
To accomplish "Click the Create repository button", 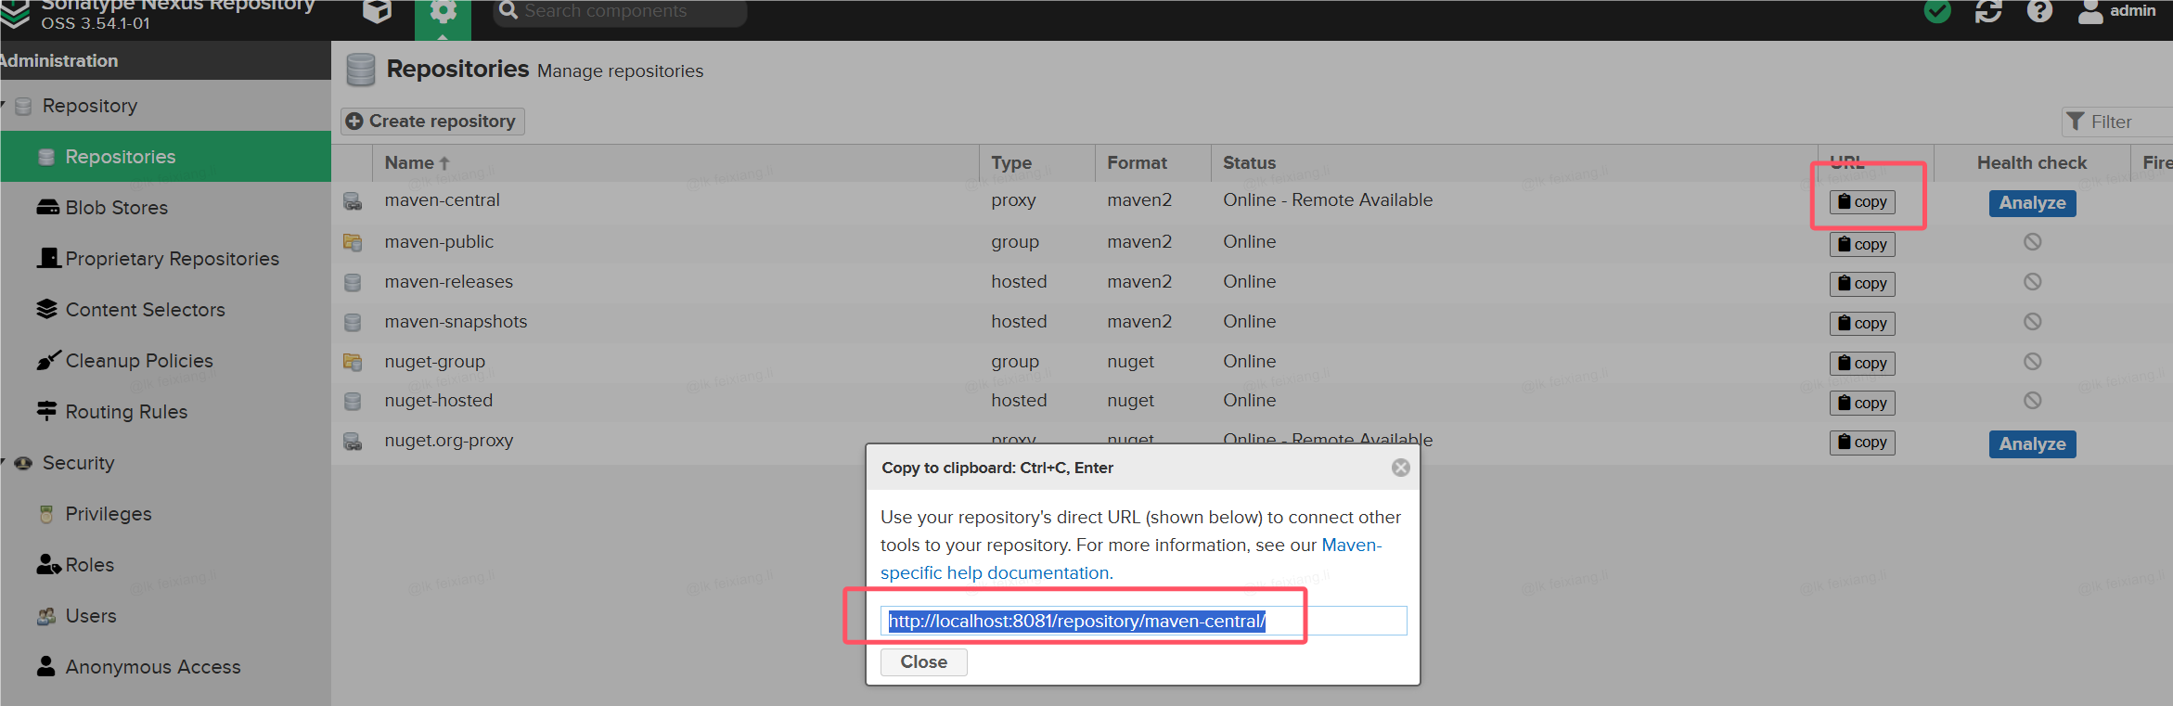I will (x=432, y=122).
